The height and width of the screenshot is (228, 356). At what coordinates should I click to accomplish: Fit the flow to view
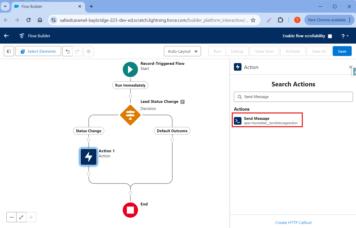pyautogui.click(x=21, y=217)
